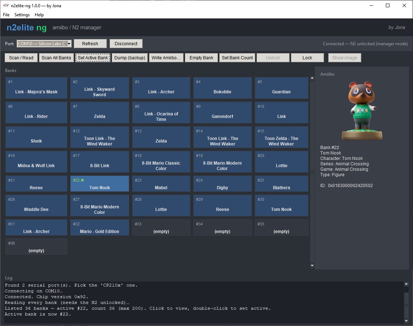Select bank #17 8-Bit Link

pyautogui.click(x=100, y=162)
